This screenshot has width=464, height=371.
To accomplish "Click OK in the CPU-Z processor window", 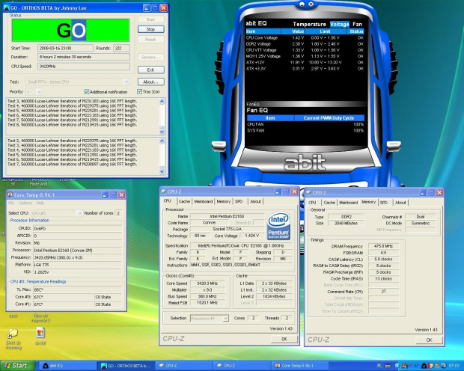I will click(284, 339).
